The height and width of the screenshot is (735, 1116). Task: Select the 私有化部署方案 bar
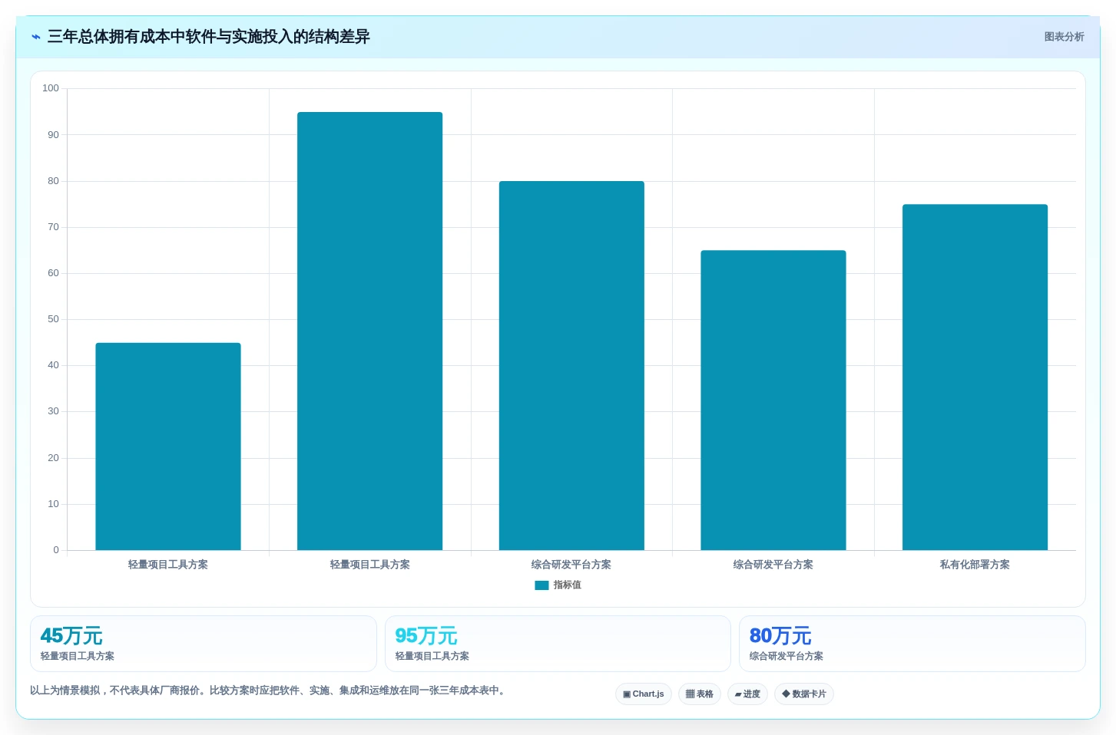tap(975, 377)
